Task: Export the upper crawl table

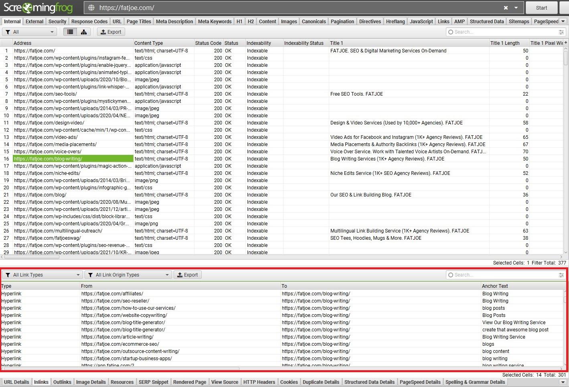Action: (x=111, y=32)
